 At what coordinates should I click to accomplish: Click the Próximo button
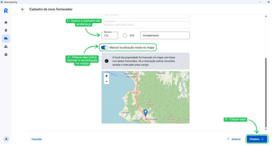(x=257, y=139)
